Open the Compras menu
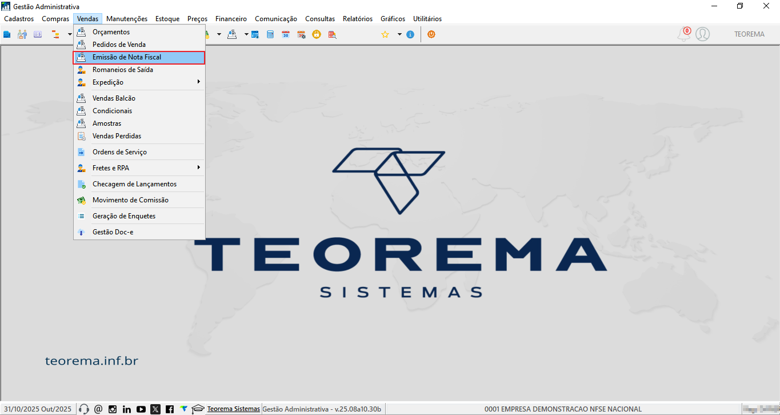 click(55, 19)
